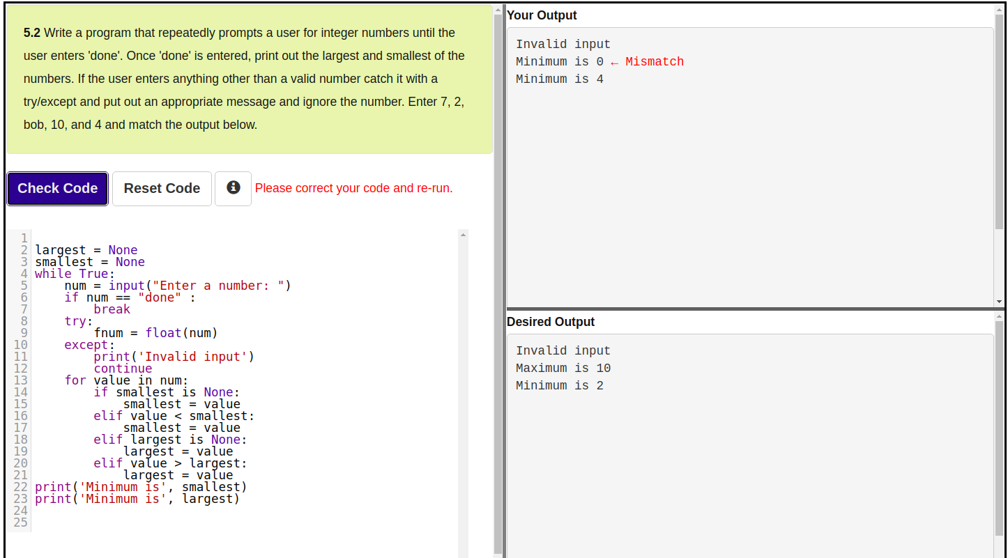Click the Your Output scrollbar up arrow

1000,9
